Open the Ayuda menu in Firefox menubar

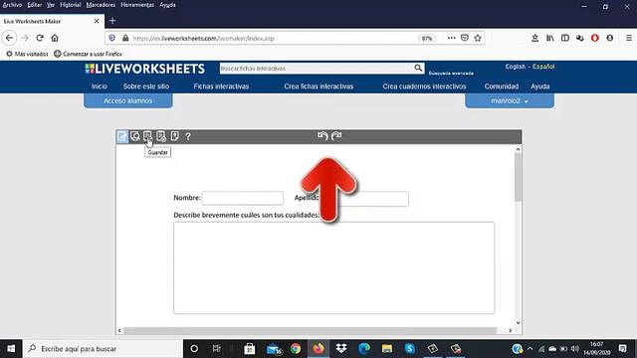click(x=167, y=5)
